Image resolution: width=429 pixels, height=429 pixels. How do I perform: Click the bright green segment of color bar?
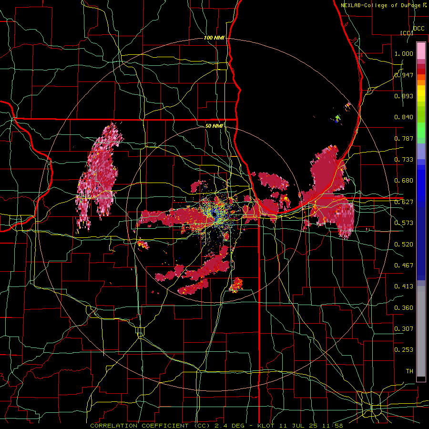coord(421,130)
